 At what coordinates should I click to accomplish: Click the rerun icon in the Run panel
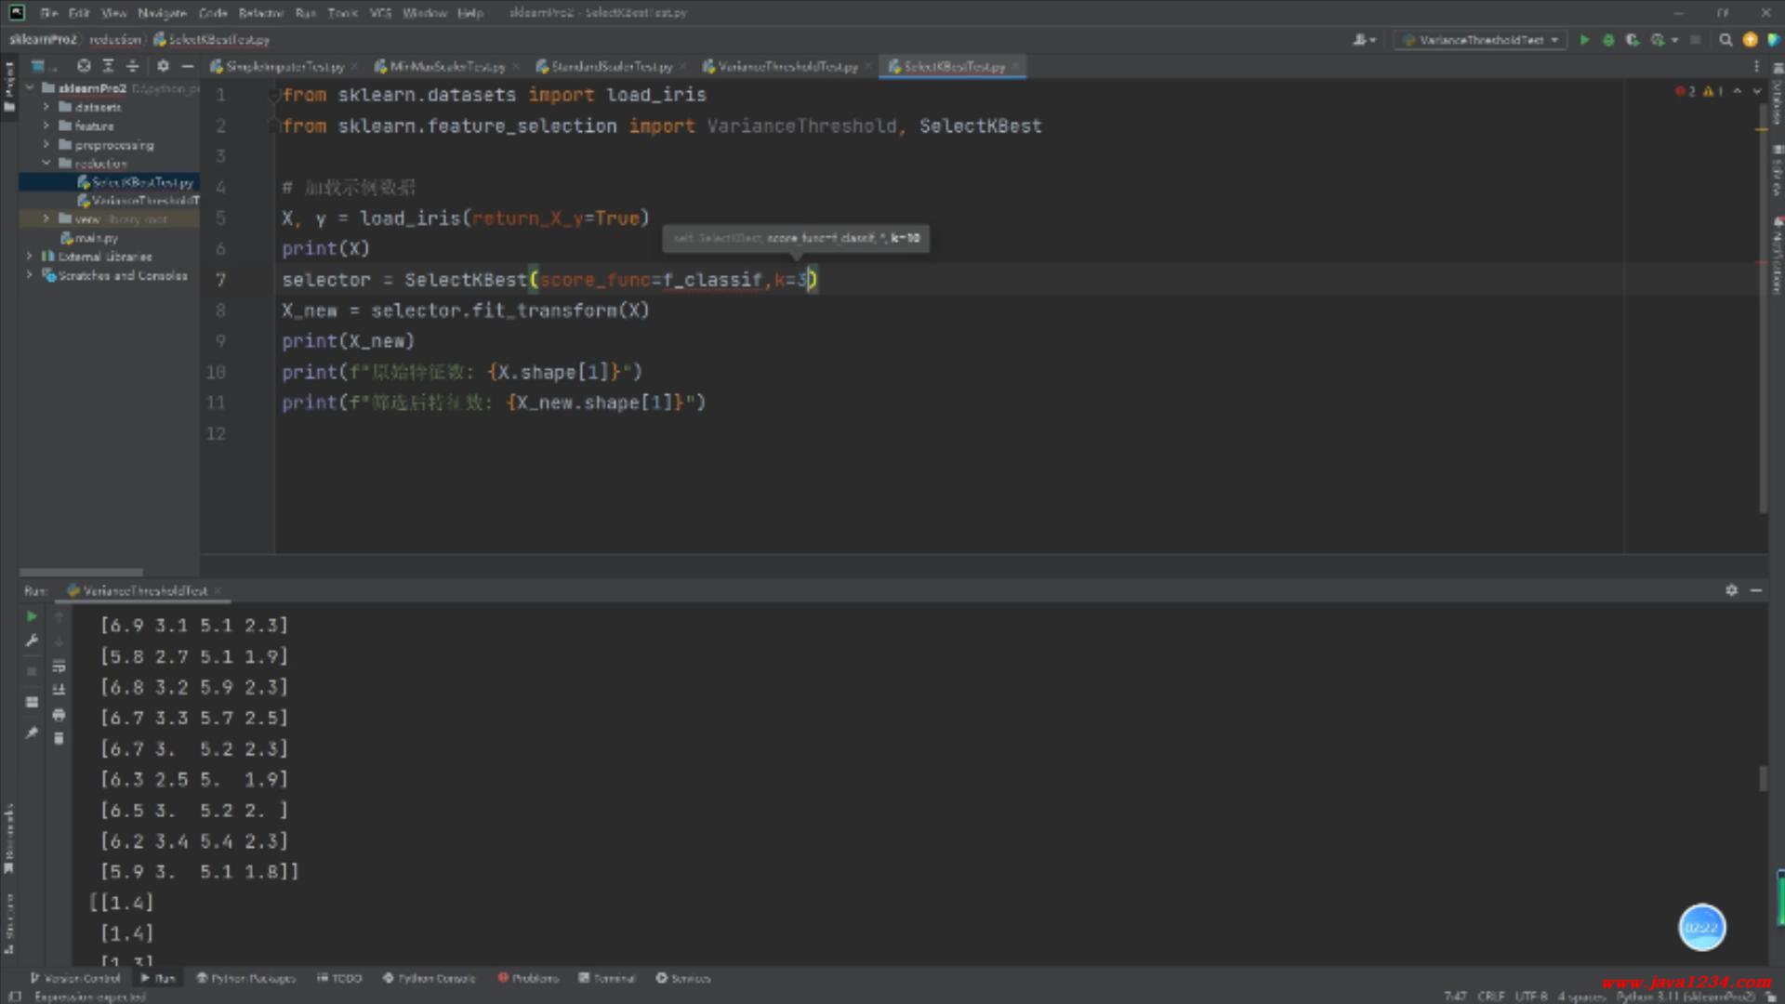pos(32,616)
